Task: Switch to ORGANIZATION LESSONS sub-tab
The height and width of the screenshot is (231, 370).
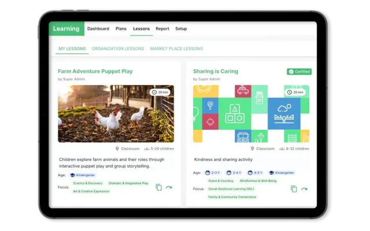Action: tap(118, 49)
